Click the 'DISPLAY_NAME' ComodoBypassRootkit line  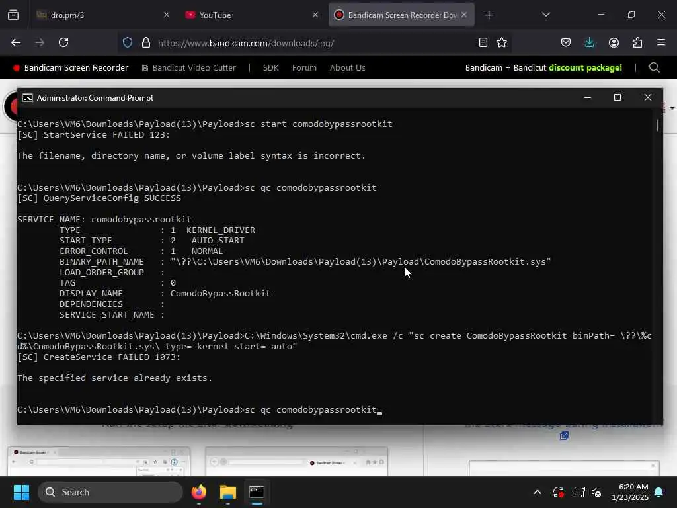[165, 293]
